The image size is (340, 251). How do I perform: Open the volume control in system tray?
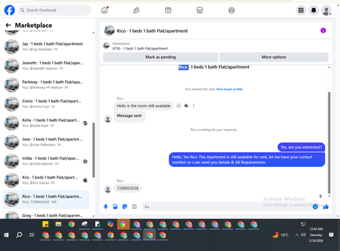[303, 235]
